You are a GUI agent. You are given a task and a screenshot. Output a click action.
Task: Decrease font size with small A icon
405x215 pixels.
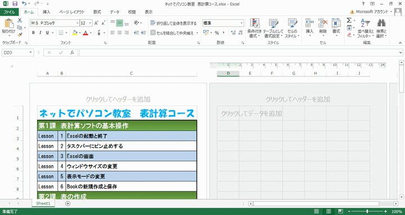coord(103,23)
